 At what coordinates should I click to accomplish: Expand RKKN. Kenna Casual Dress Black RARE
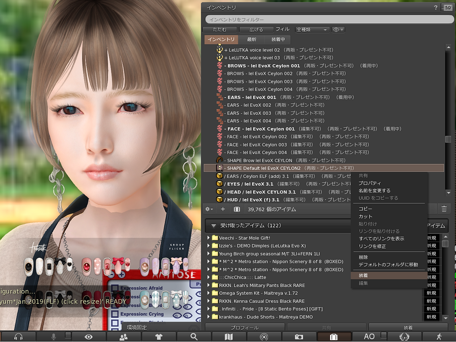click(x=208, y=301)
